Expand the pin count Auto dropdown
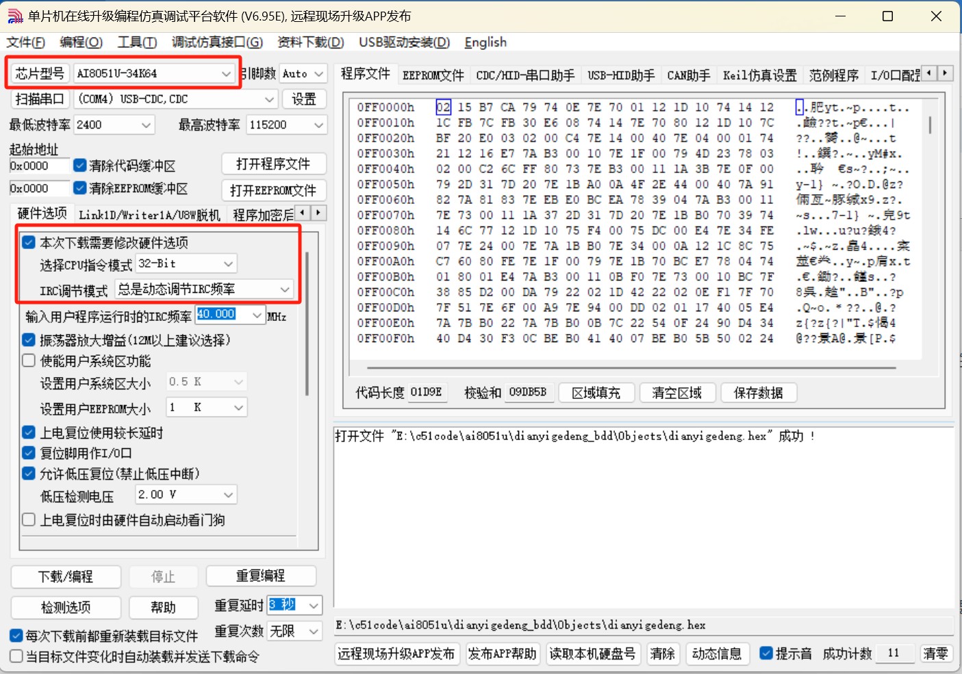Viewport: 962px width, 674px height. pyautogui.click(x=319, y=73)
